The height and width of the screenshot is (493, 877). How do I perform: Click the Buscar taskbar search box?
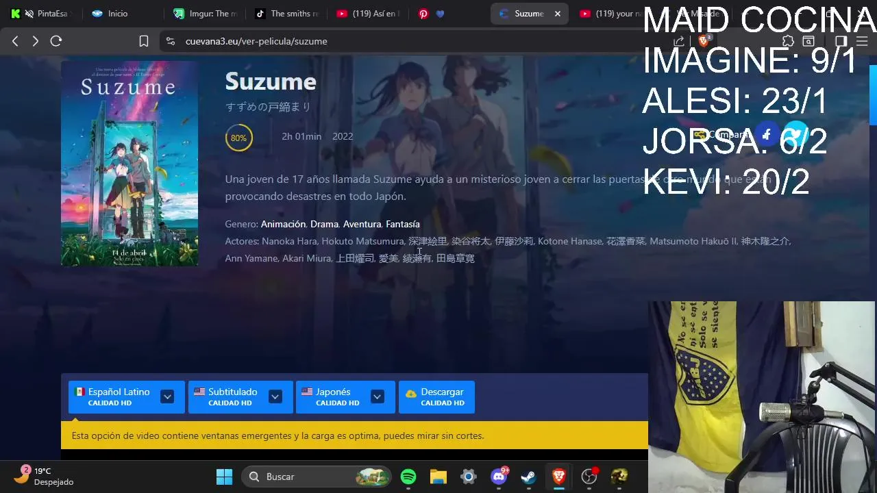point(317,477)
